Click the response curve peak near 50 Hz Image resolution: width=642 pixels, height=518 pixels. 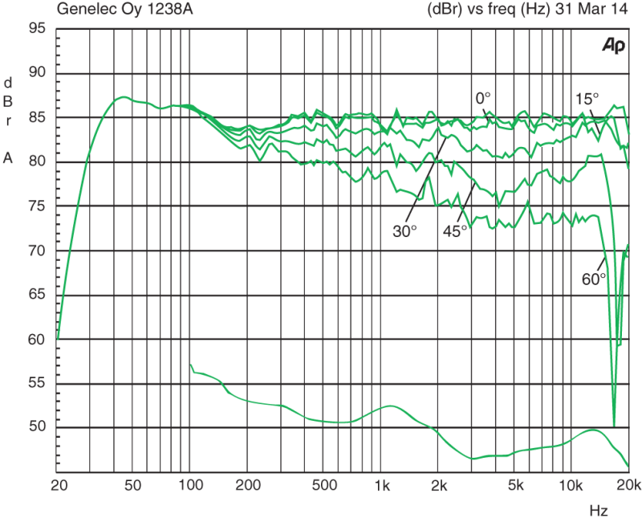click(124, 97)
